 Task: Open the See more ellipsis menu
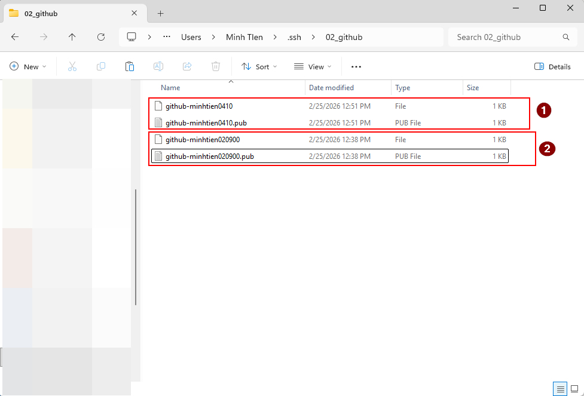point(356,67)
